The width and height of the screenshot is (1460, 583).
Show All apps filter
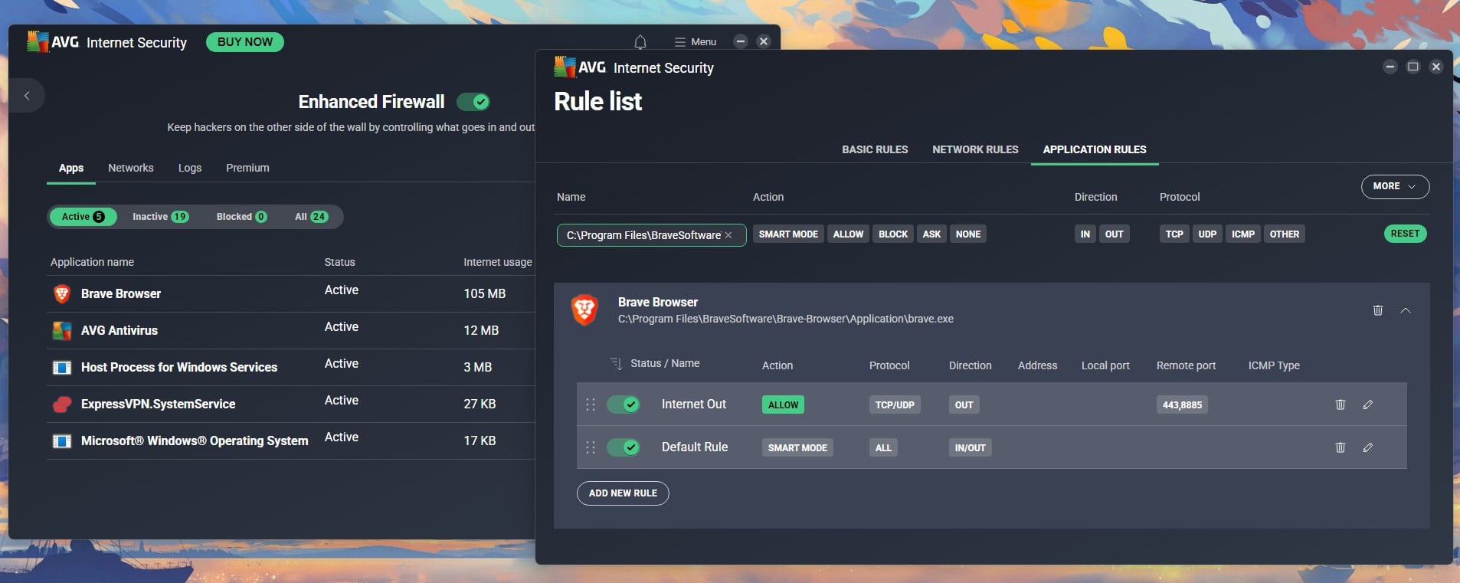pyautogui.click(x=311, y=217)
